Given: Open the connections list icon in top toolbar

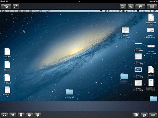Looking at the screenshot, I should 6,7.
